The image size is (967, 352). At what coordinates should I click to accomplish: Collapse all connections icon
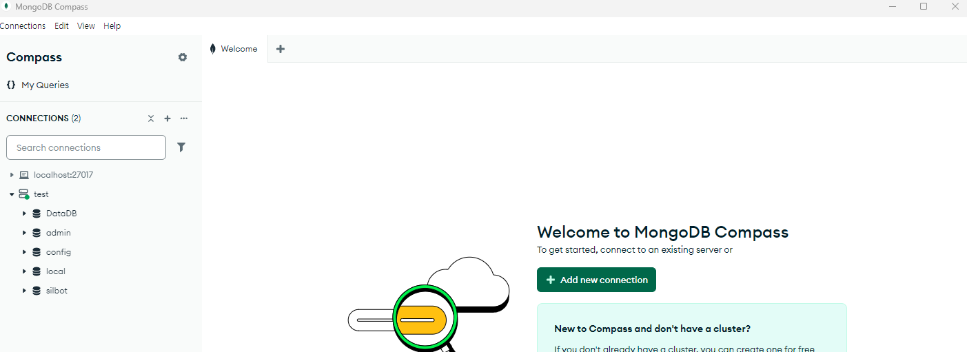click(x=151, y=118)
